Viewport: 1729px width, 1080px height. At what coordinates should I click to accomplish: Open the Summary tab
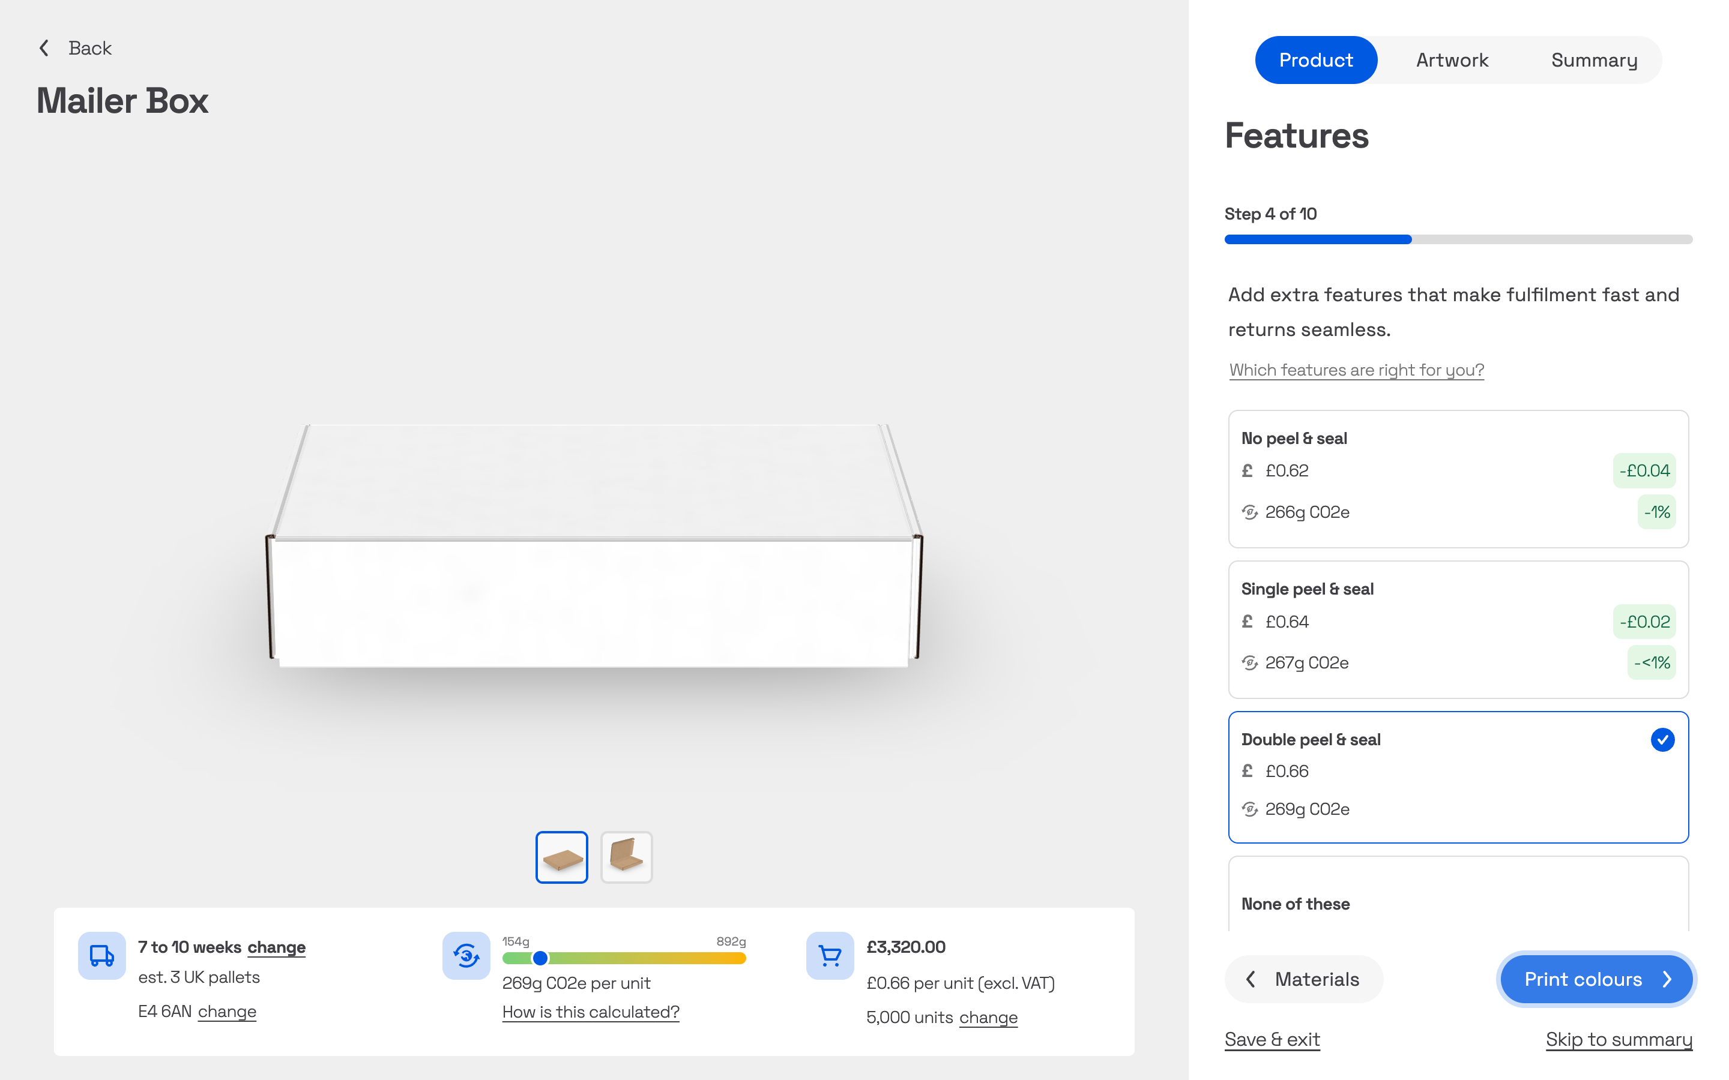1594,60
